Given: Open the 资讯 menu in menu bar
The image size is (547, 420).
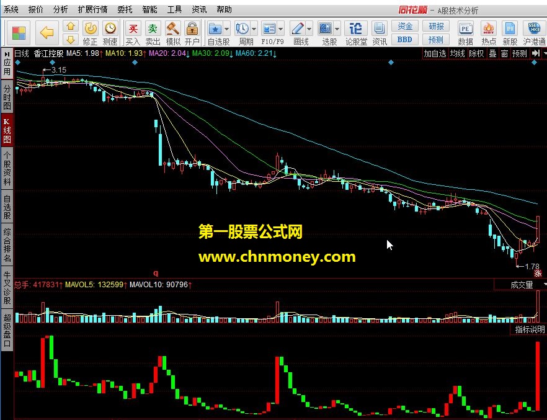Looking at the screenshot, I should [x=199, y=9].
